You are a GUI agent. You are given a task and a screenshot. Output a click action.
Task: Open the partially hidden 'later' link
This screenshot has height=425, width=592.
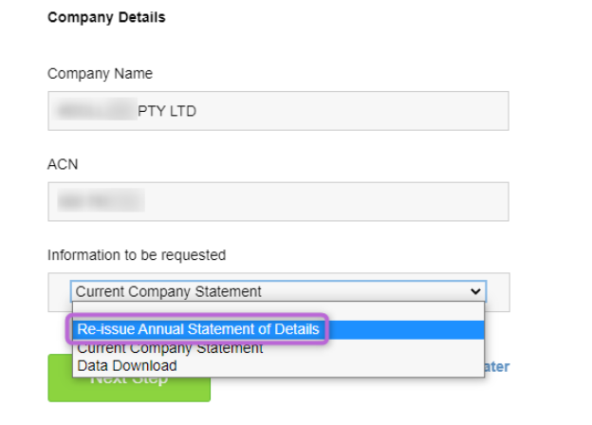497,367
